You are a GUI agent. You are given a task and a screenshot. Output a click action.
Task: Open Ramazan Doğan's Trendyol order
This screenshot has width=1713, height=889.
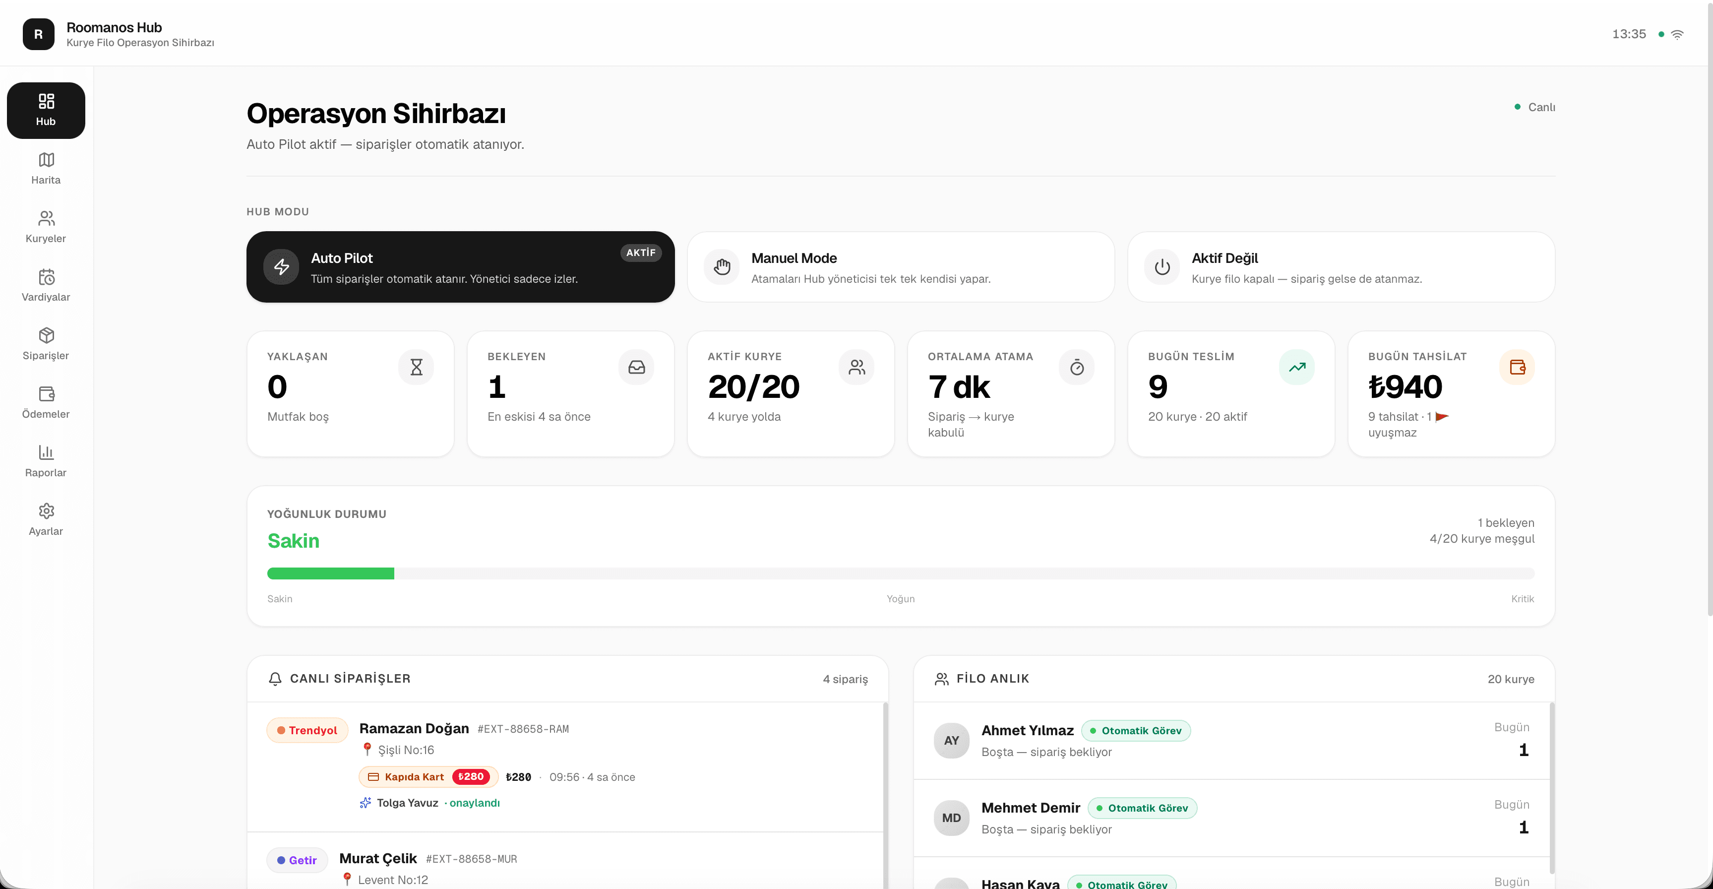click(565, 766)
